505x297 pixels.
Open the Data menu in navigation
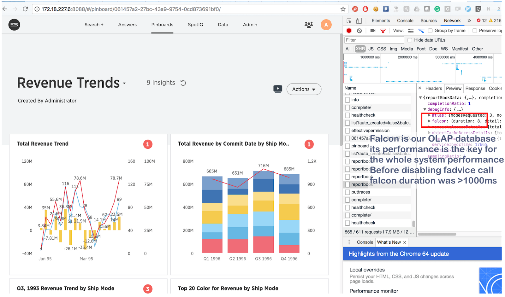click(223, 25)
